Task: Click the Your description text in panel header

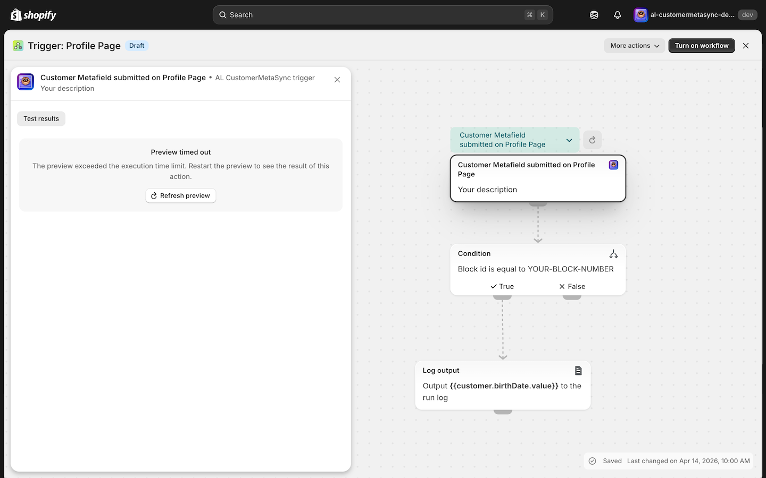Action: point(68,89)
